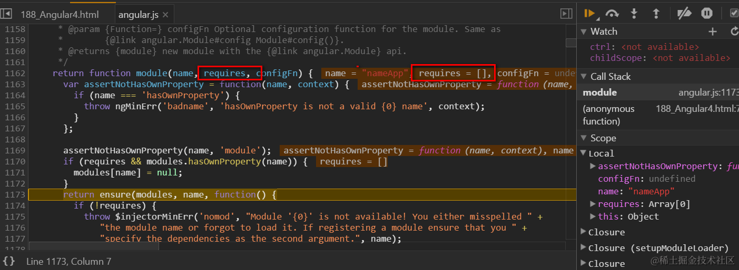Step over the next function call
Screen dimensions: 739x270
pos(612,13)
